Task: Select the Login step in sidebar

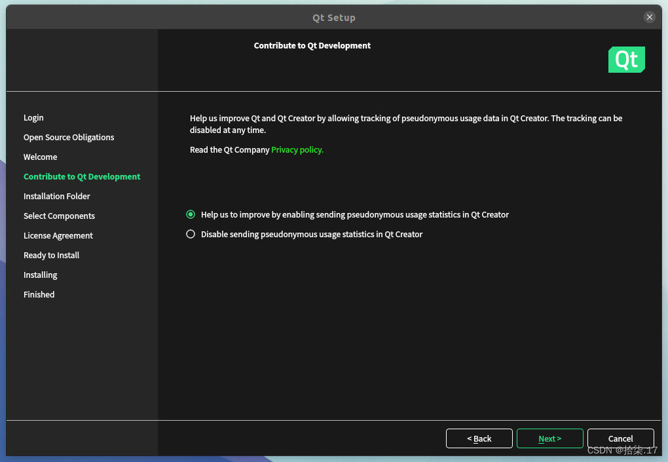Action: (33, 118)
